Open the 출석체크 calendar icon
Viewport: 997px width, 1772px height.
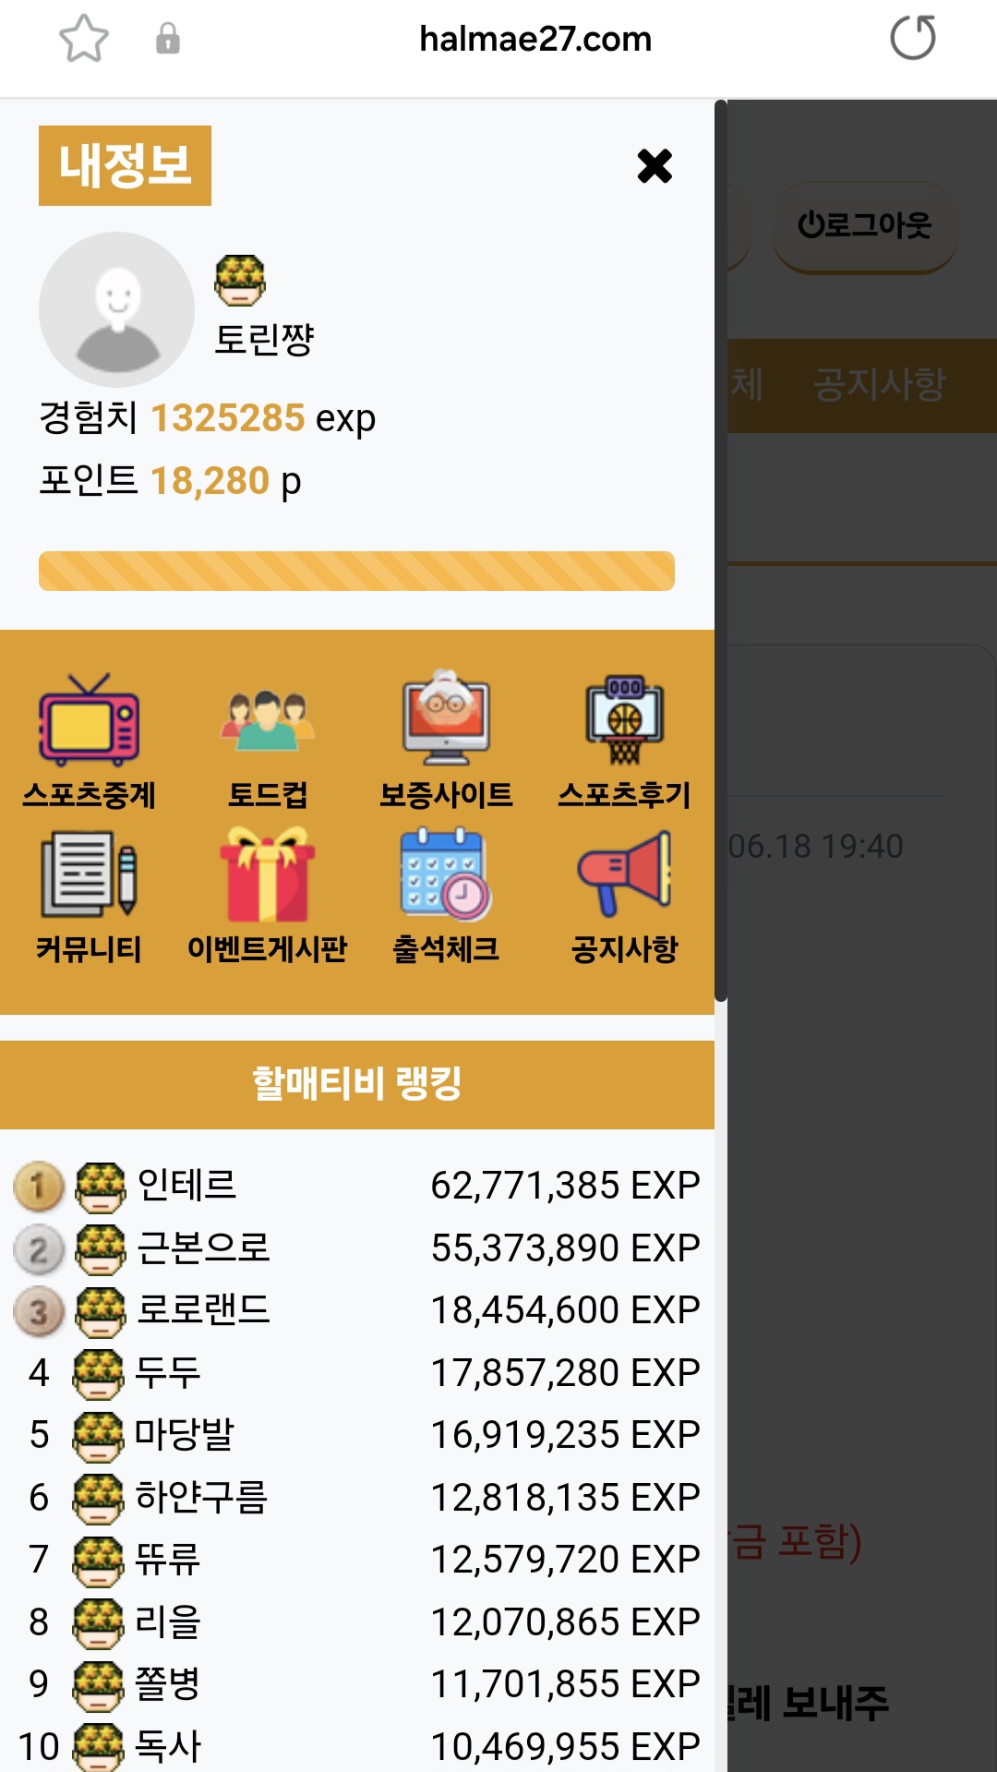click(446, 874)
